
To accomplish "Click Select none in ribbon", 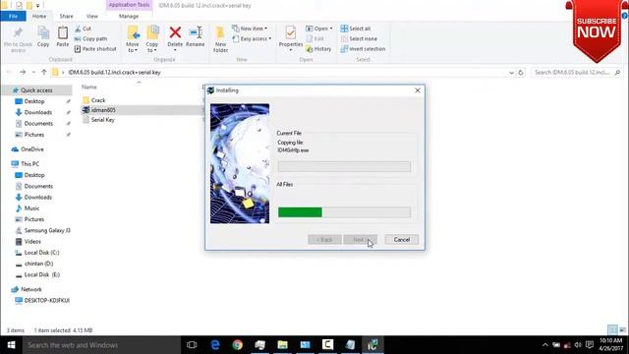I will (359, 39).
